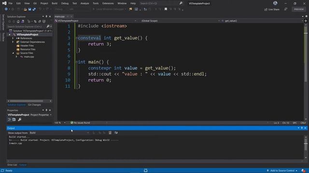The height and width of the screenshot is (173, 309).
Task: Switch to the Error List tab
Action: pyautogui.click(x=12, y=165)
